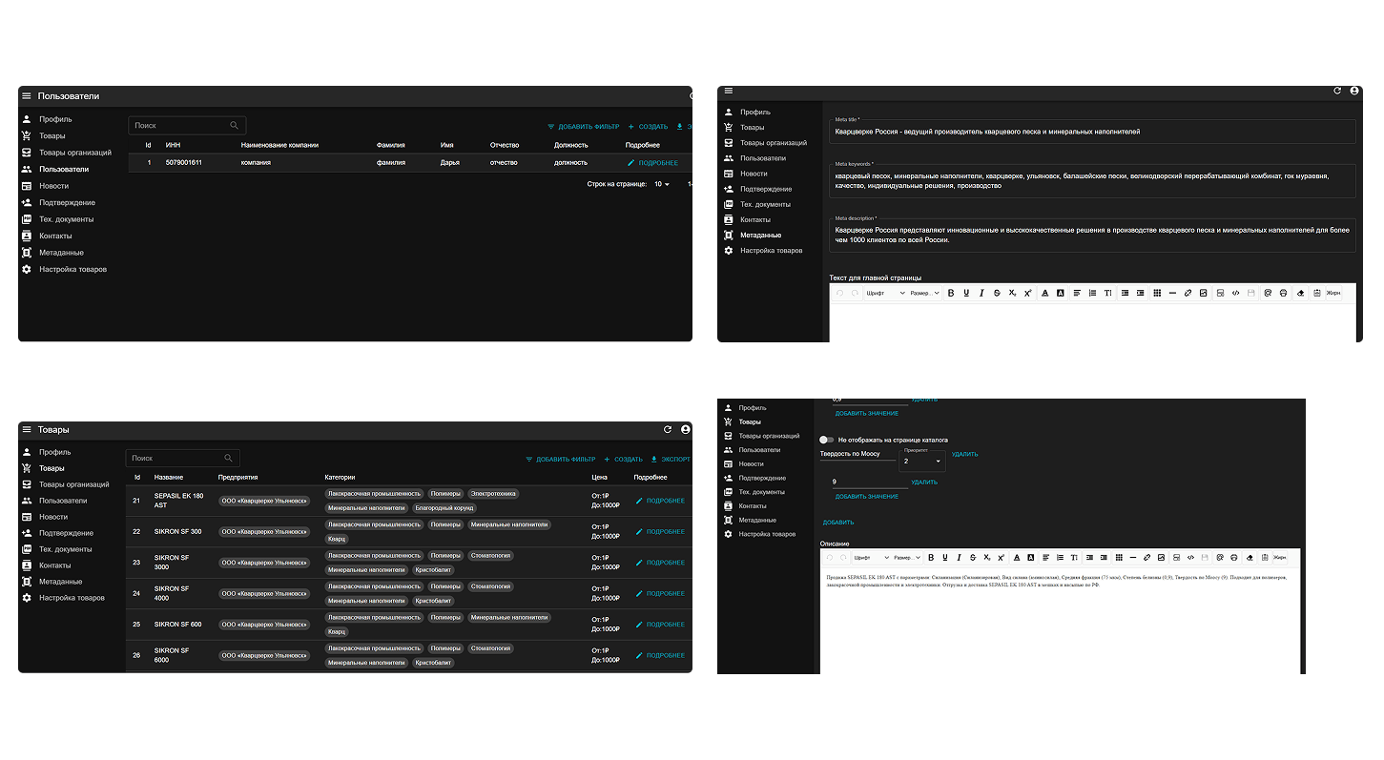Open Профиль in the metadata panel sidebar
Viewport: 1384px width, 760px height.
pos(755,112)
